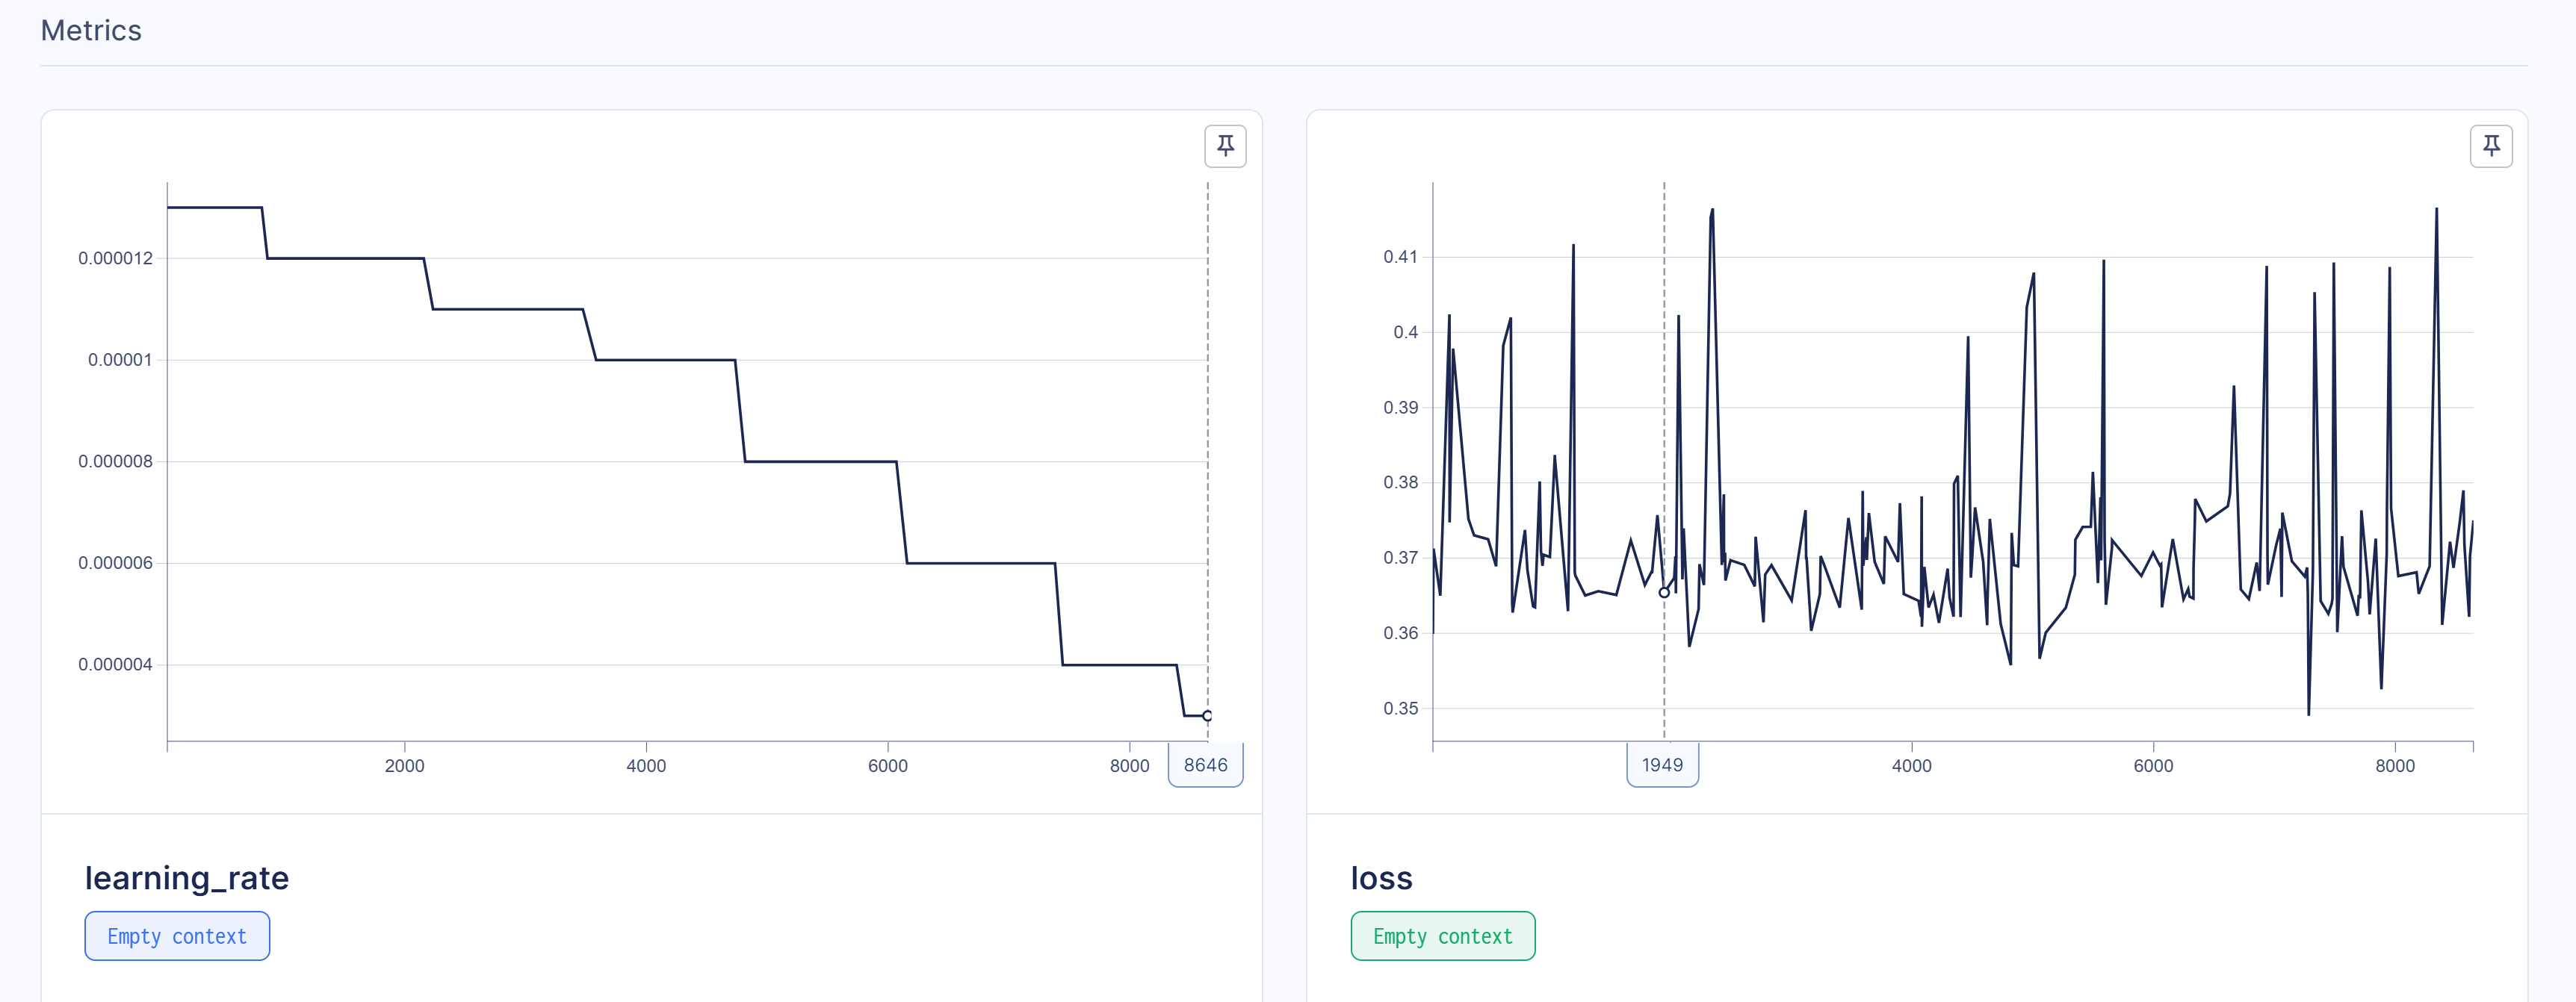Click the 1949 step label on loss axis
The width and height of the screenshot is (2576, 1002).
[1662, 765]
